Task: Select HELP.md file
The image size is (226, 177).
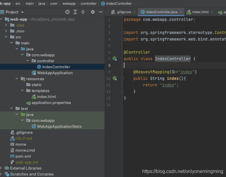Action: [x=52, y=139]
